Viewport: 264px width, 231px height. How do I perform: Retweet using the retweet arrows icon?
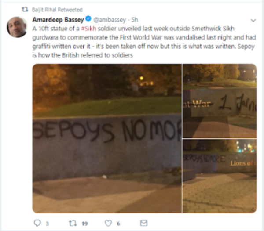(x=73, y=223)
